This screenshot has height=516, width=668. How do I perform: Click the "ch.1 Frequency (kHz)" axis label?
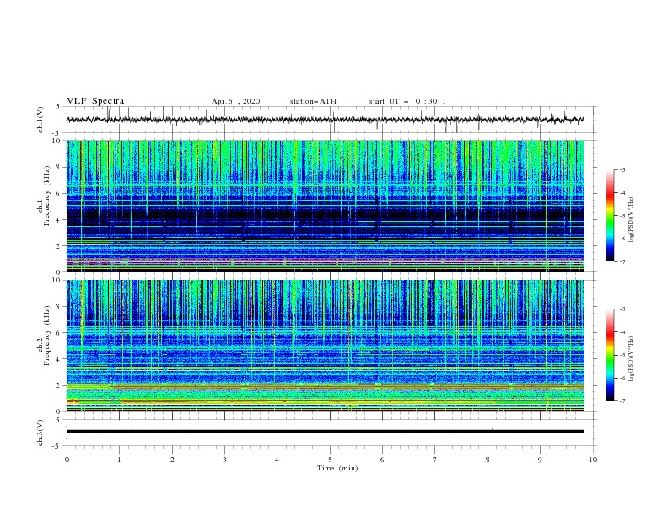point(44,196)
